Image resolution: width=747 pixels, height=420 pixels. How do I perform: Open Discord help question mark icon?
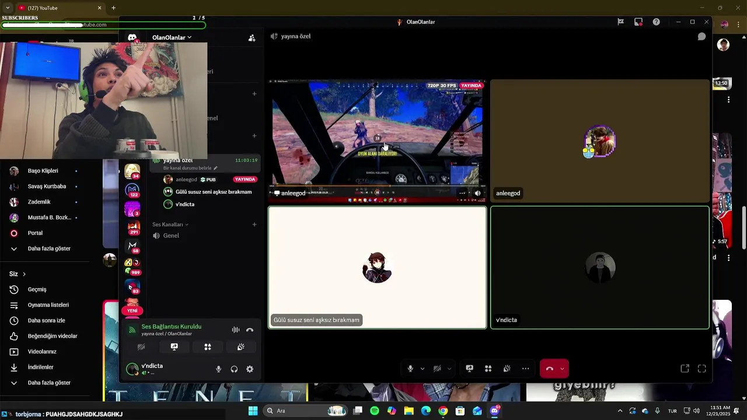tap(656, 22)
